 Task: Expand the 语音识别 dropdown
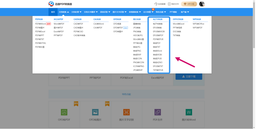click(x=105, y=12)
